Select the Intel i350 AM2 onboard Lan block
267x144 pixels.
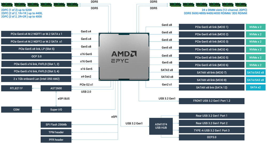(x=36, y=79)
